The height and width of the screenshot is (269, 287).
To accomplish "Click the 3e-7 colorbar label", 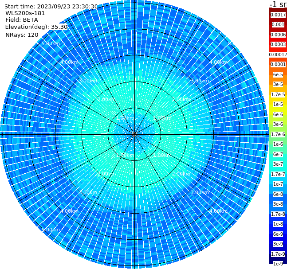I will coord(278,164).
